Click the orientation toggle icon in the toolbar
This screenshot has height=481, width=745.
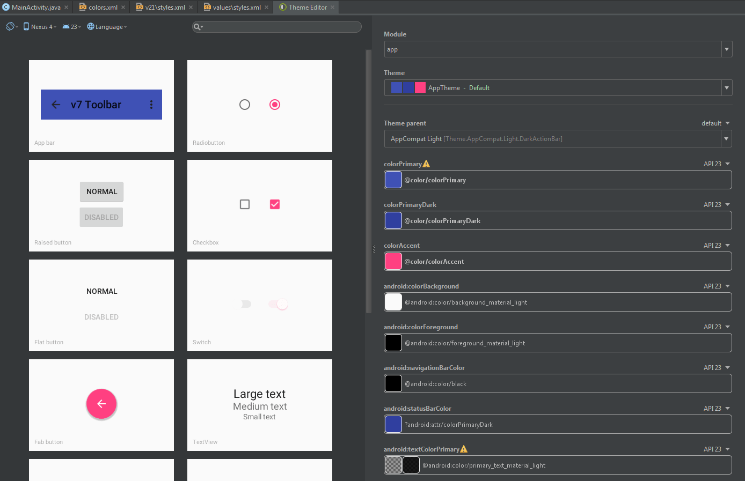(x=11, y=26)
